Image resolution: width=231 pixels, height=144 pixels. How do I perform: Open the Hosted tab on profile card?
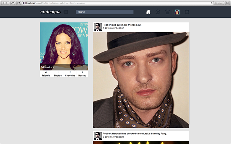point(82,74)
